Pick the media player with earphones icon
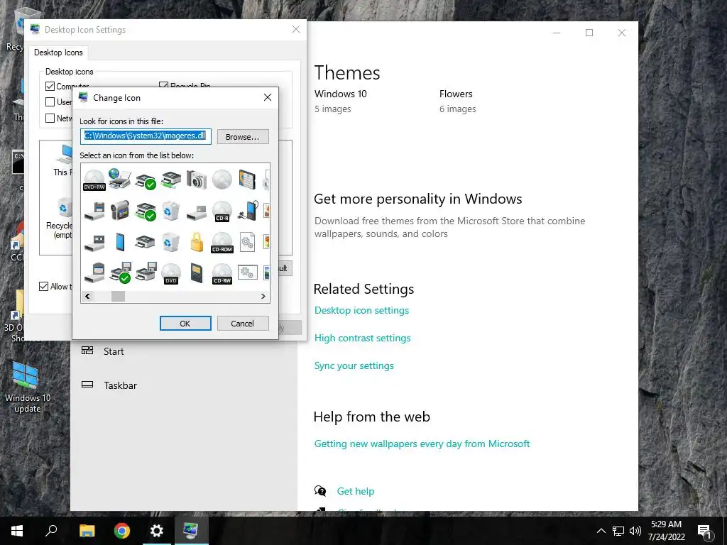This screenshot has height=545, width=727. coord(248,210)
